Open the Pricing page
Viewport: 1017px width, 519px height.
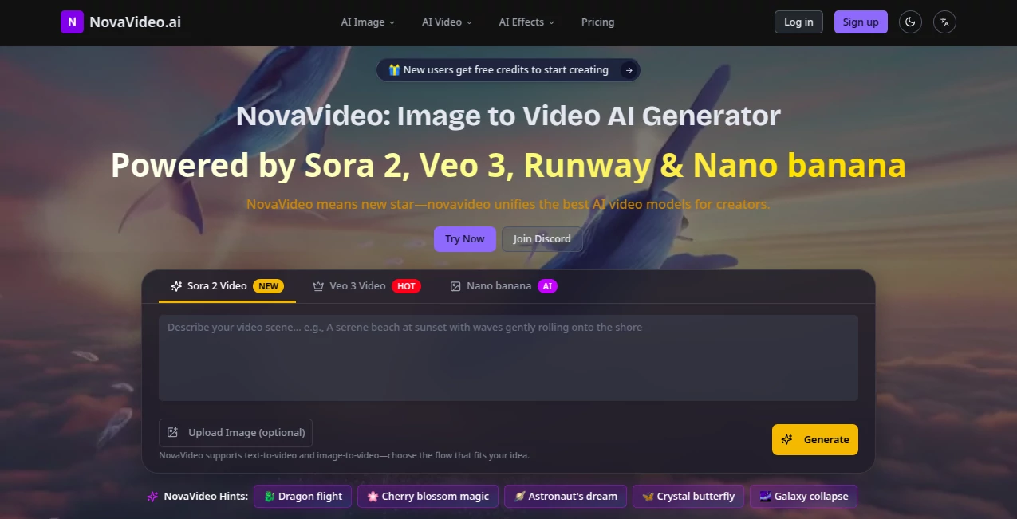point(597,22)
